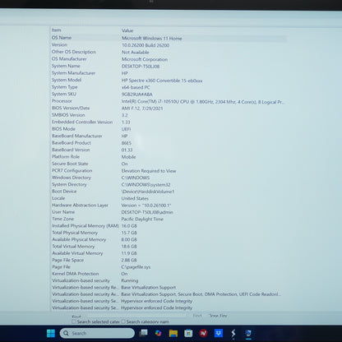Select the System Information taskbar icon
Viewport: 342px width, 342px height.
248,333
